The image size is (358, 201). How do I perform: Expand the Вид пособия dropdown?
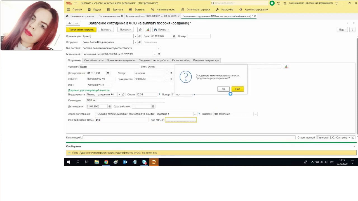click(x=159, y=48)
